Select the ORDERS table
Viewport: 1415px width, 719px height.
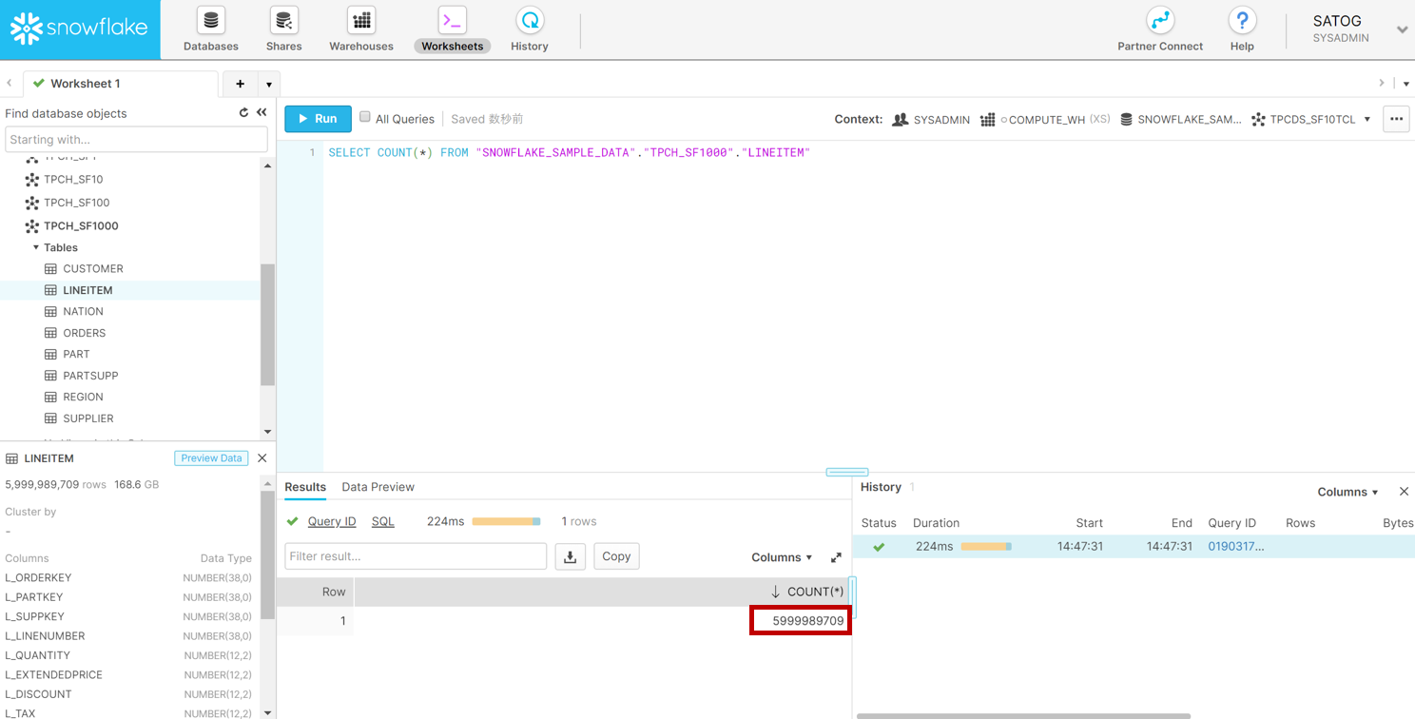coord(84,333)
